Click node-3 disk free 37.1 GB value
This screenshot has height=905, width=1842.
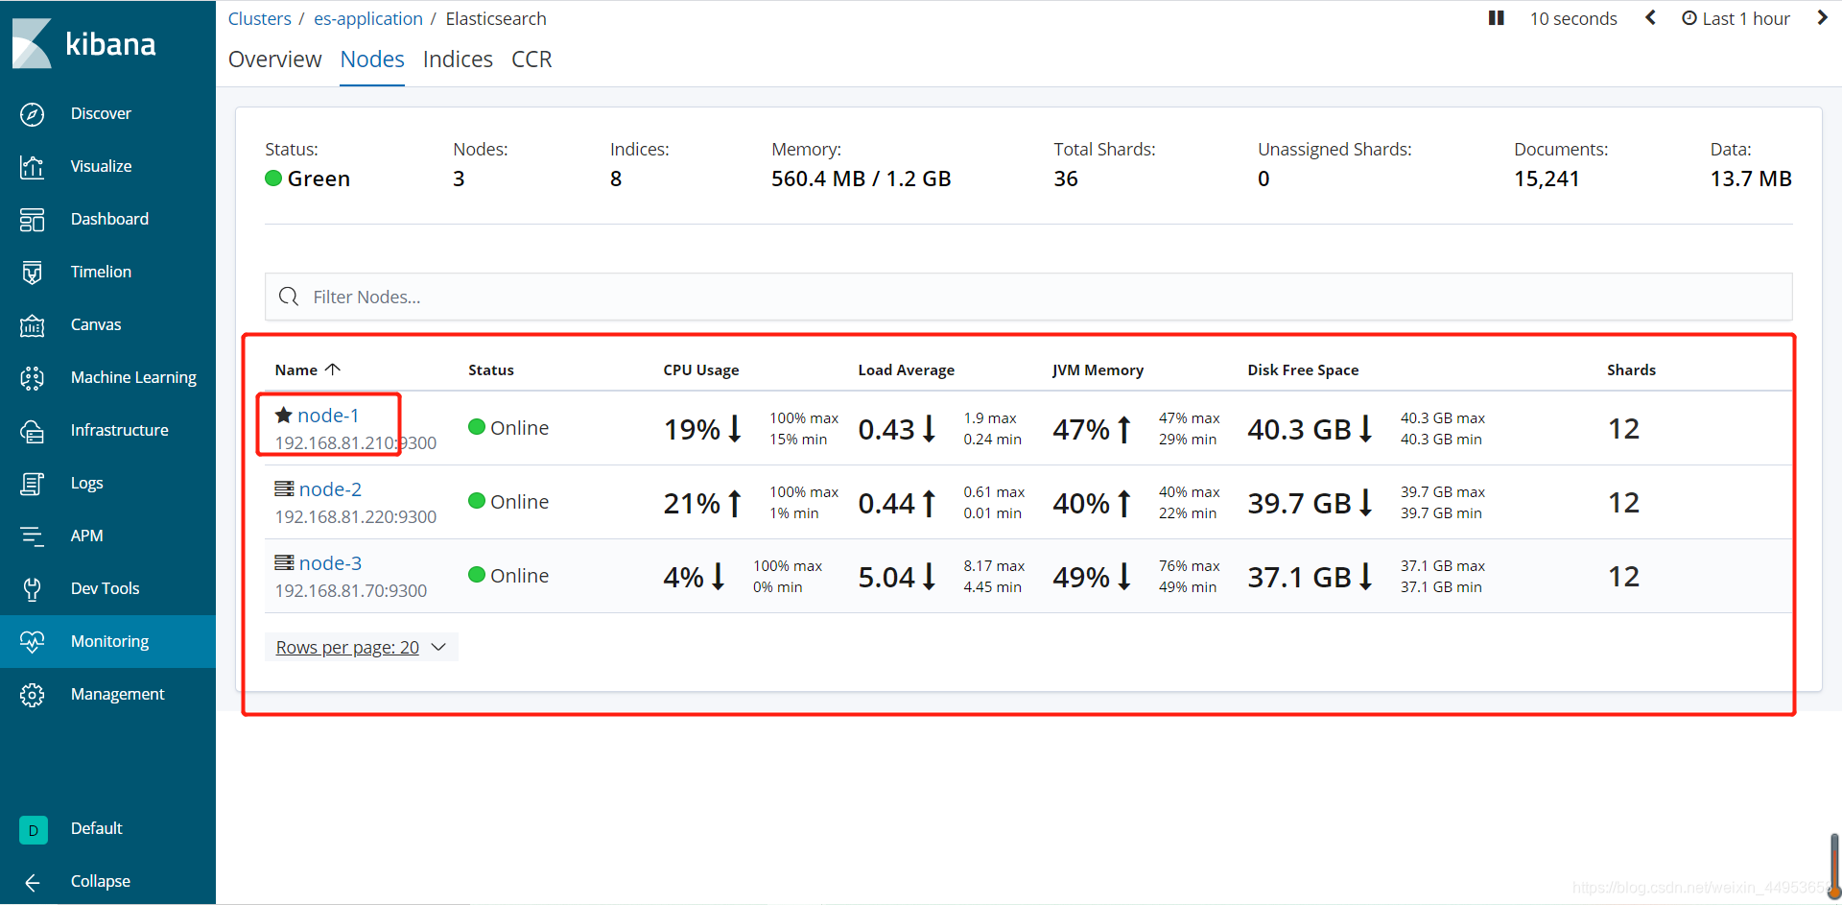click(1299, 577)
